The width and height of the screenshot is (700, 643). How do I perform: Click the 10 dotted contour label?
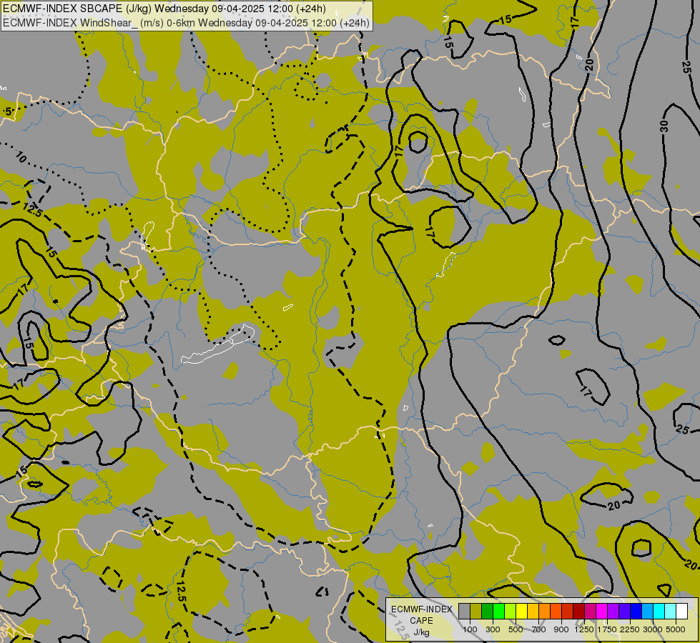(21, 156)
